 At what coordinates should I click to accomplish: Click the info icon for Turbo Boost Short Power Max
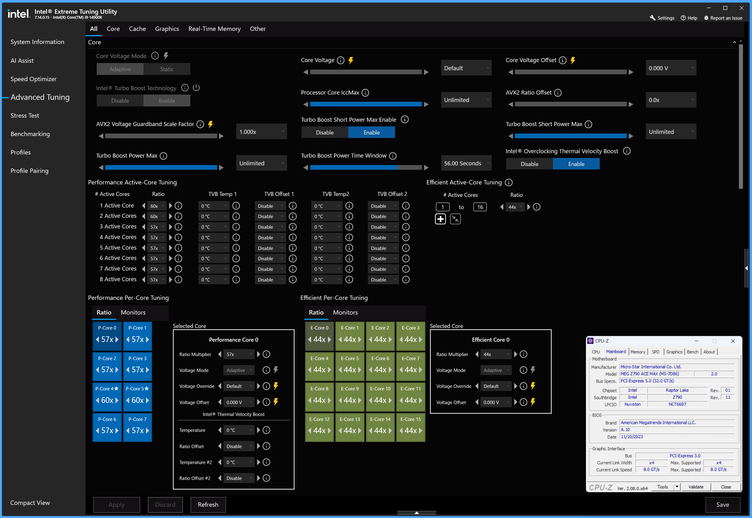pyautogui.click(x=588, y=124)
